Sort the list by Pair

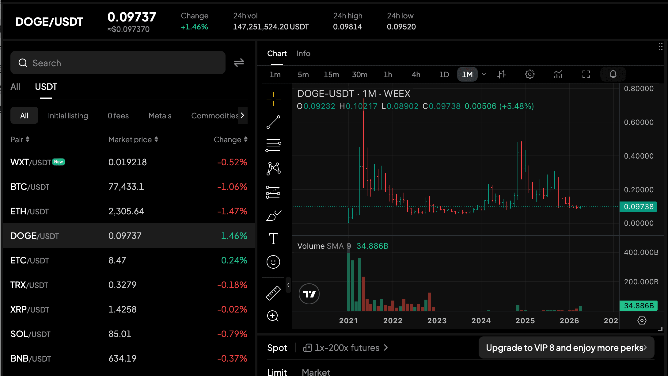(20, 140)
